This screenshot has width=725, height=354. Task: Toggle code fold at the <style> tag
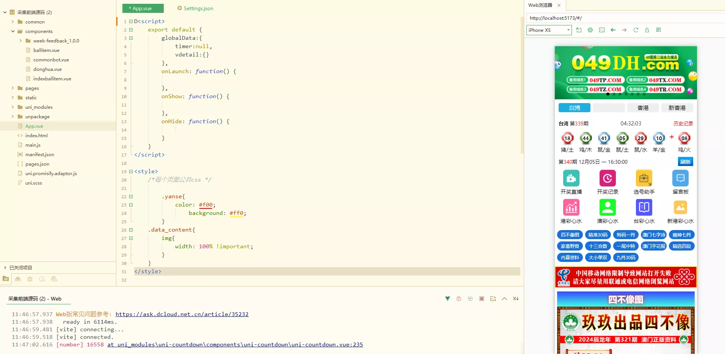131,172
